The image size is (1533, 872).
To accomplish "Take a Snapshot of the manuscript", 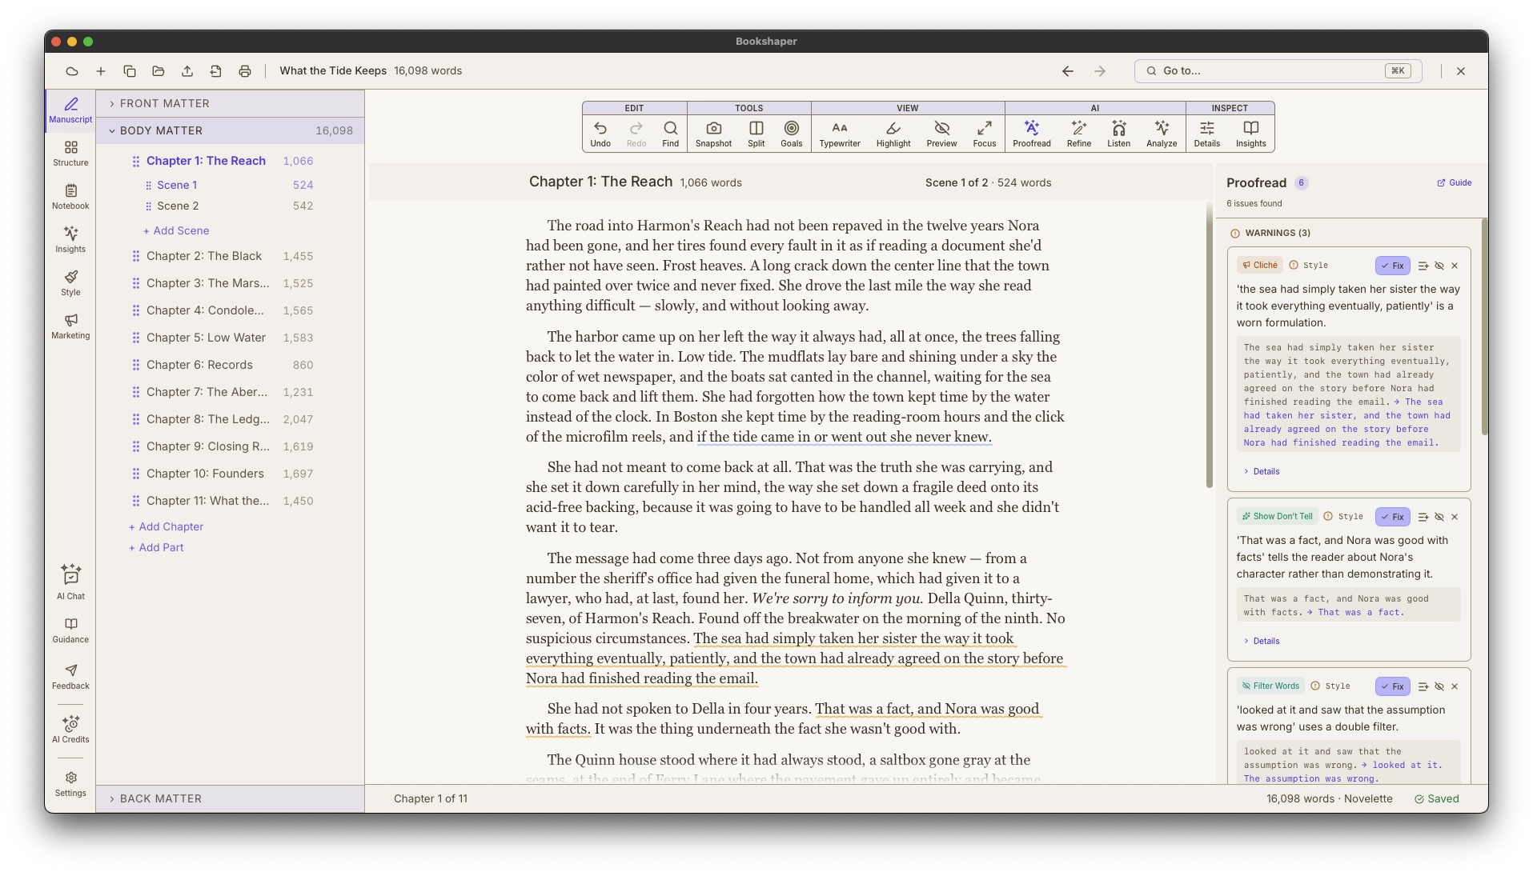I will [x=713, y=134].
